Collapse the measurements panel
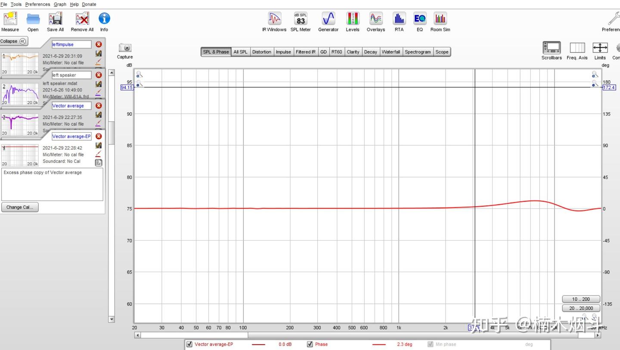620x350 pixels. [14, 41]
